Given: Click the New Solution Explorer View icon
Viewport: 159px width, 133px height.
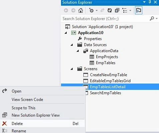Looking at the screenshot, I should (x=5, y=115).
